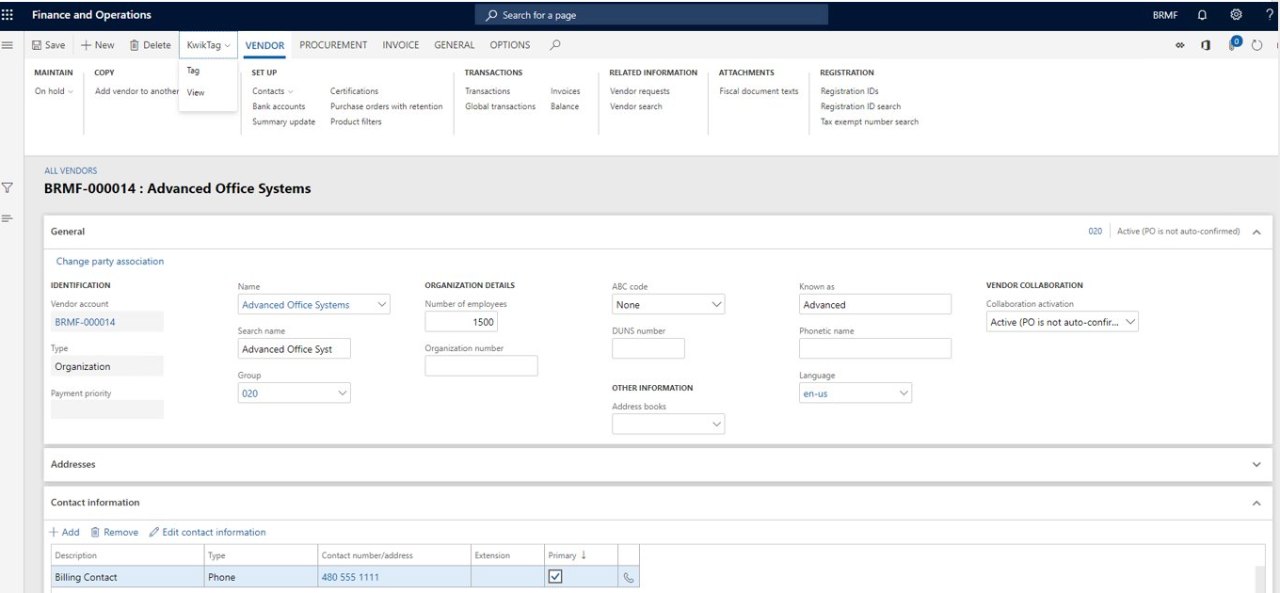
Task: Open the attachments paperclip with badge
Action: pos(1234,44)
